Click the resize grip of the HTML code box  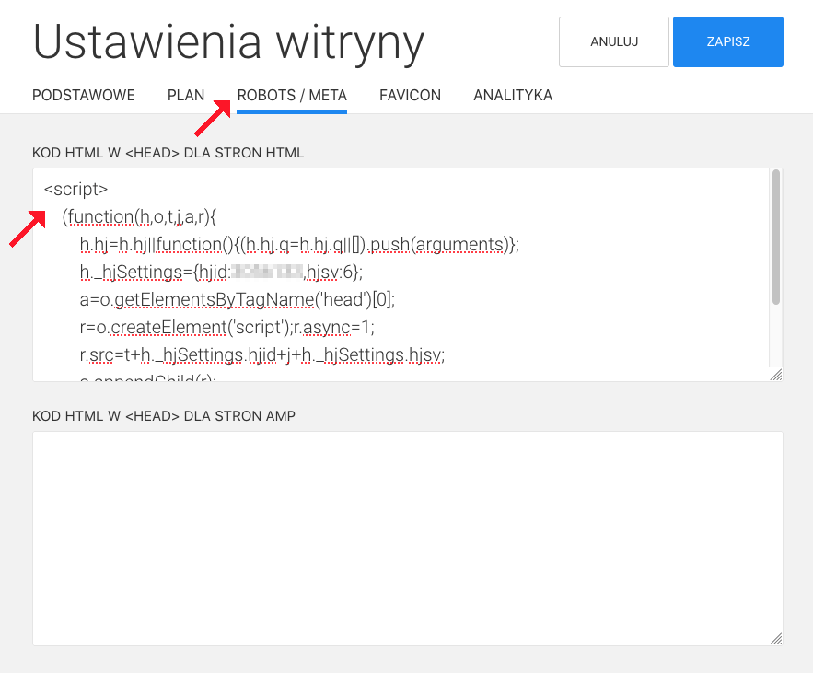click(776, 376)
